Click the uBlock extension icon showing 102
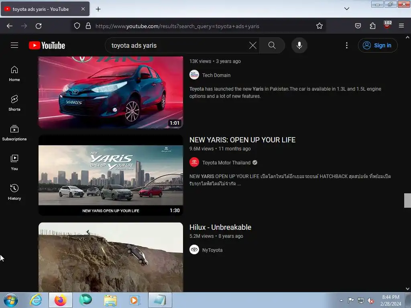Viewport: 411px width, 308px height. coord(387,25)
